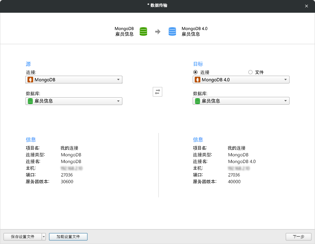Click the 数据传输 title bar text
Viewport: 315px width, 244px height.
point(157,6)
